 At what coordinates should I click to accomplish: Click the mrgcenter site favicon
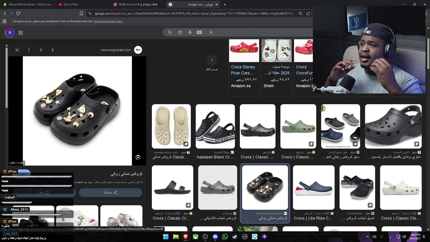coord(138,50)
